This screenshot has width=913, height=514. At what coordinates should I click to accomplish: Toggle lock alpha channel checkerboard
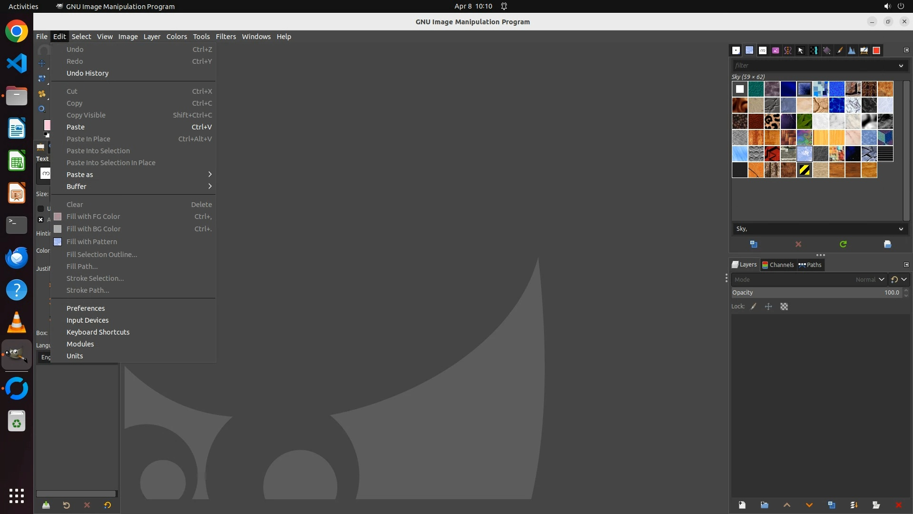[784, 306]
